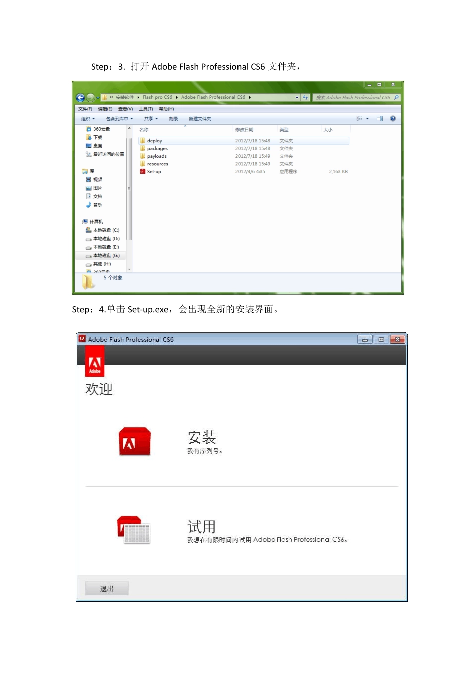
Task: Sort by the 名称 column header
Action: pyautogui.click(x=144, y=130)
